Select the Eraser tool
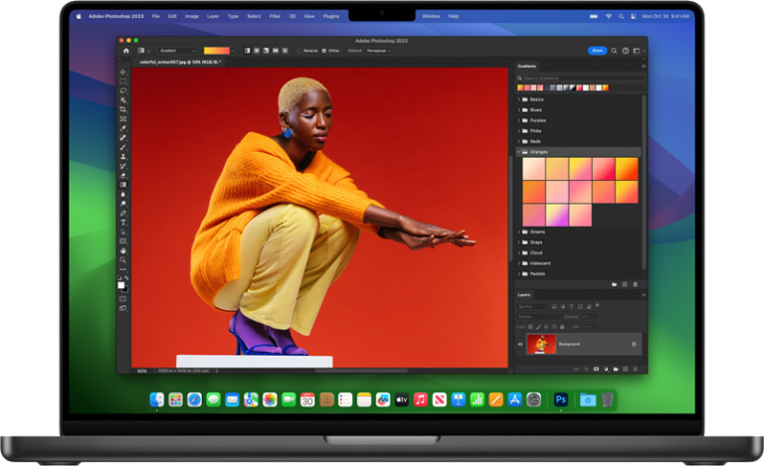The width and height of the screenshot is (764, 466). click(122, 176)
